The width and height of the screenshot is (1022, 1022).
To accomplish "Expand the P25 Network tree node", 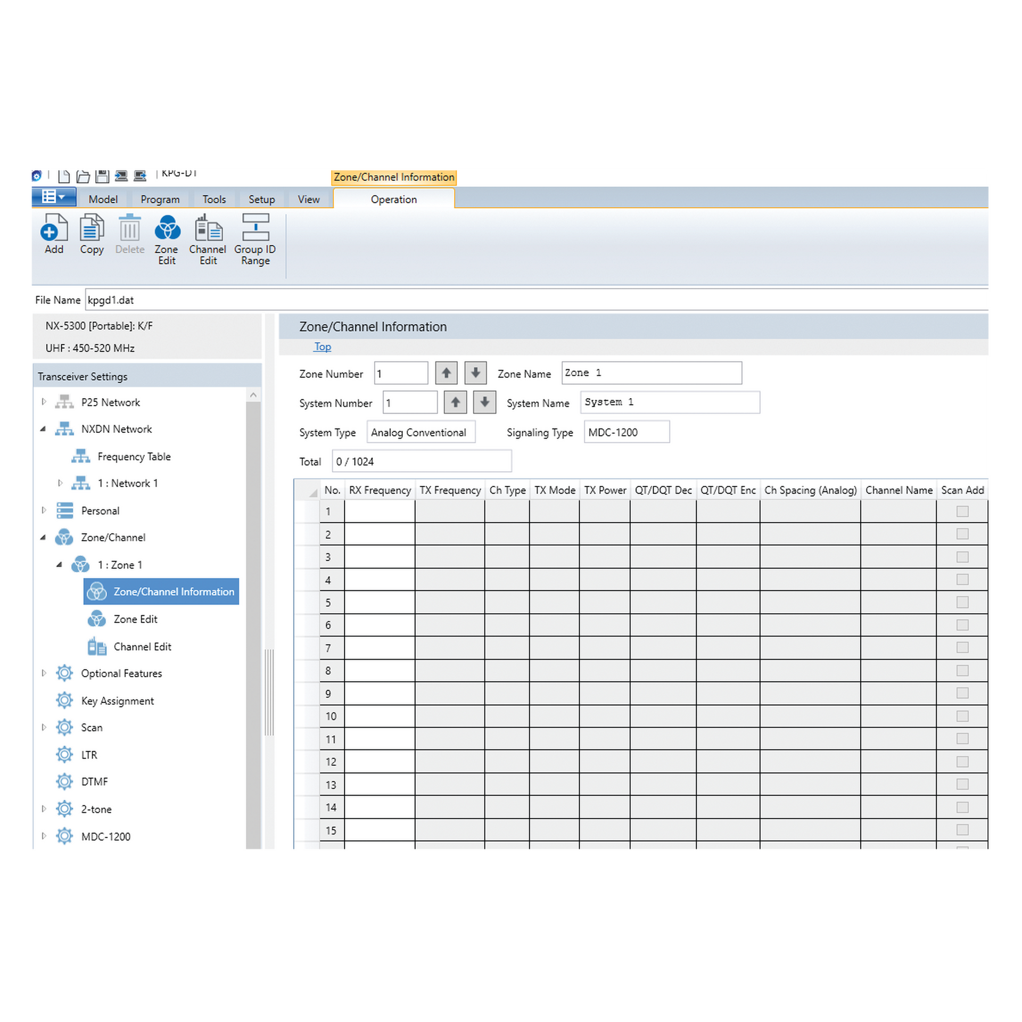I will click(44, 402).
